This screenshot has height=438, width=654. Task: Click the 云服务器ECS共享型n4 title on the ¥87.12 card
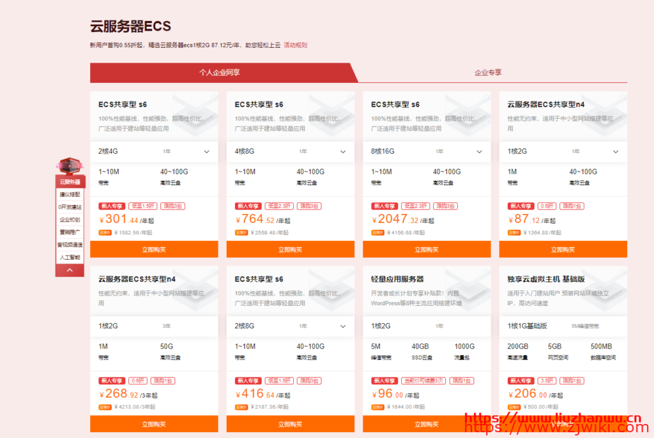coord(546,104)
